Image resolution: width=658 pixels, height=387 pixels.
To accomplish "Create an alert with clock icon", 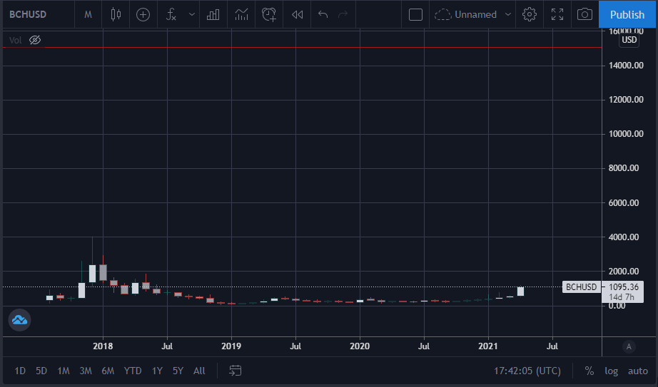I will pos(269,15).
